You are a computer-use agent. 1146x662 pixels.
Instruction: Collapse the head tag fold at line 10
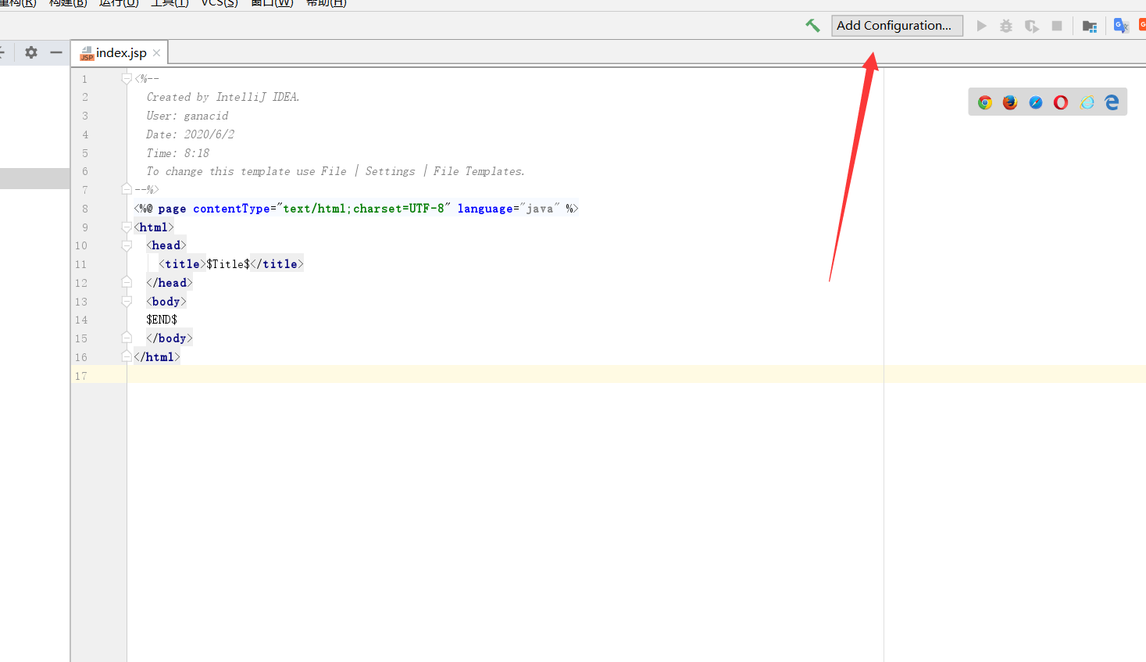(127, 245)
